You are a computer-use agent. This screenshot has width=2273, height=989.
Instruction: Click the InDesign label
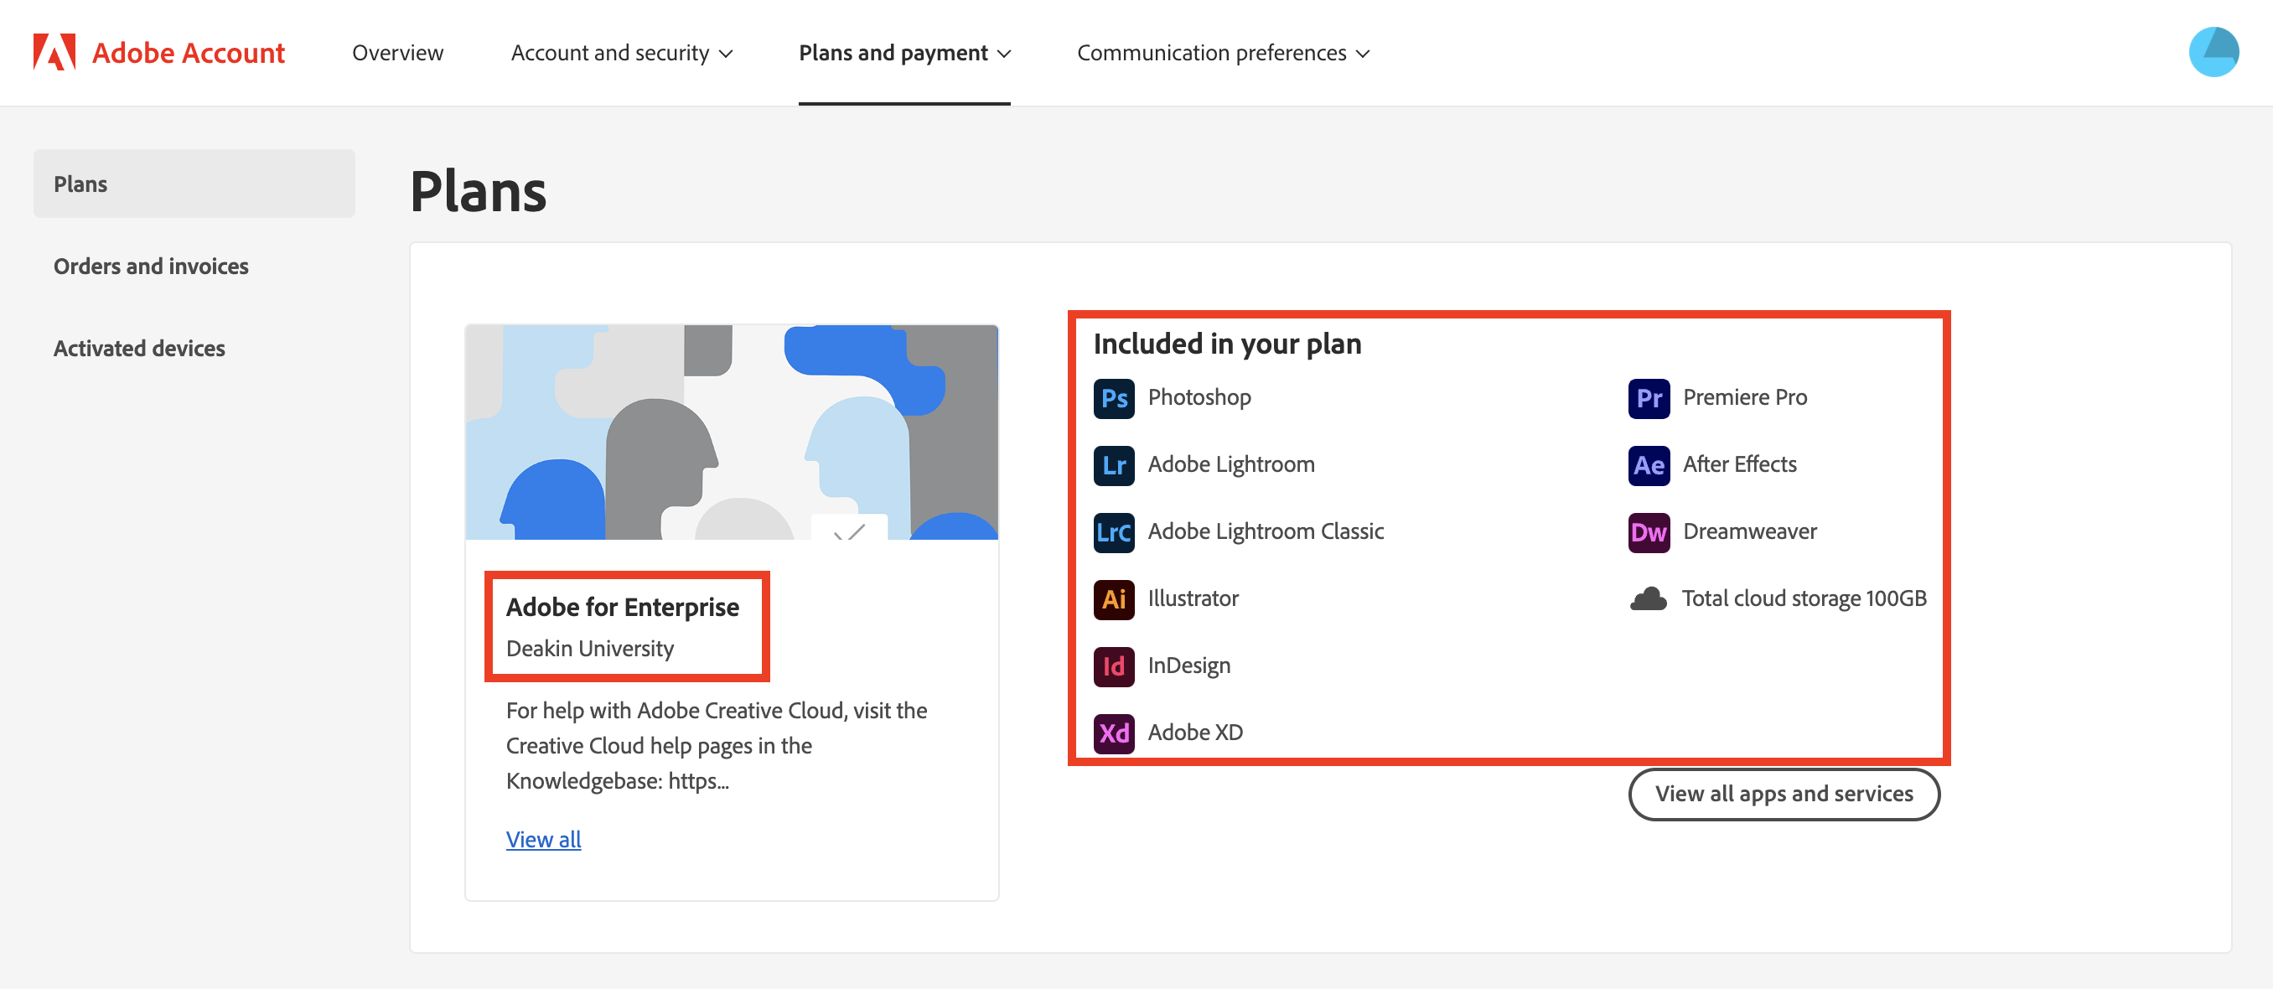point(1188,665)
